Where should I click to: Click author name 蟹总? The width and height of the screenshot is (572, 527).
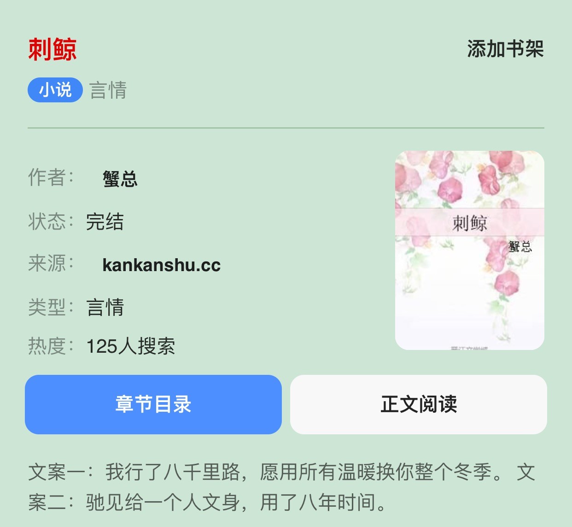[120, 179]
